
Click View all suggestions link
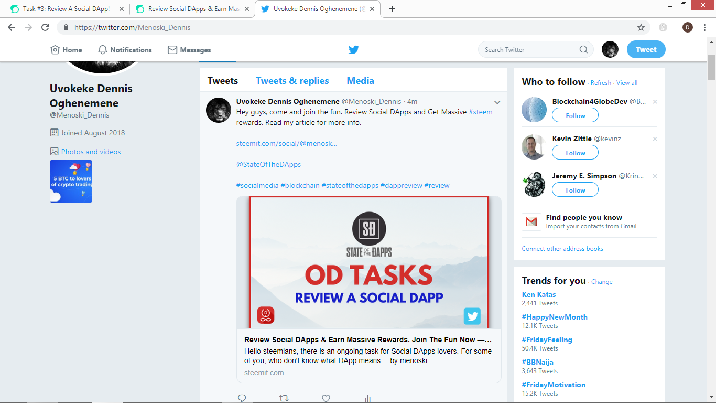[627, 83]
